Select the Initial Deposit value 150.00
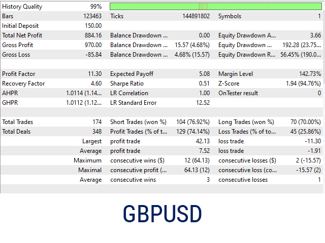Screen dimensions: 325x243 [93, 26]
